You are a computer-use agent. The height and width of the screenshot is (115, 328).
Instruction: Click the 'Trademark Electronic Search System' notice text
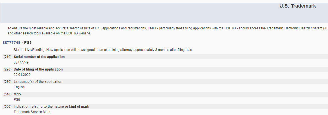coord(294,28)
